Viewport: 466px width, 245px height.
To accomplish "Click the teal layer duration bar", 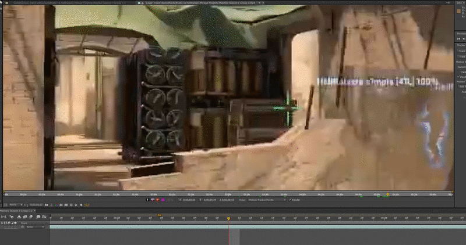I will pos(257,227).
